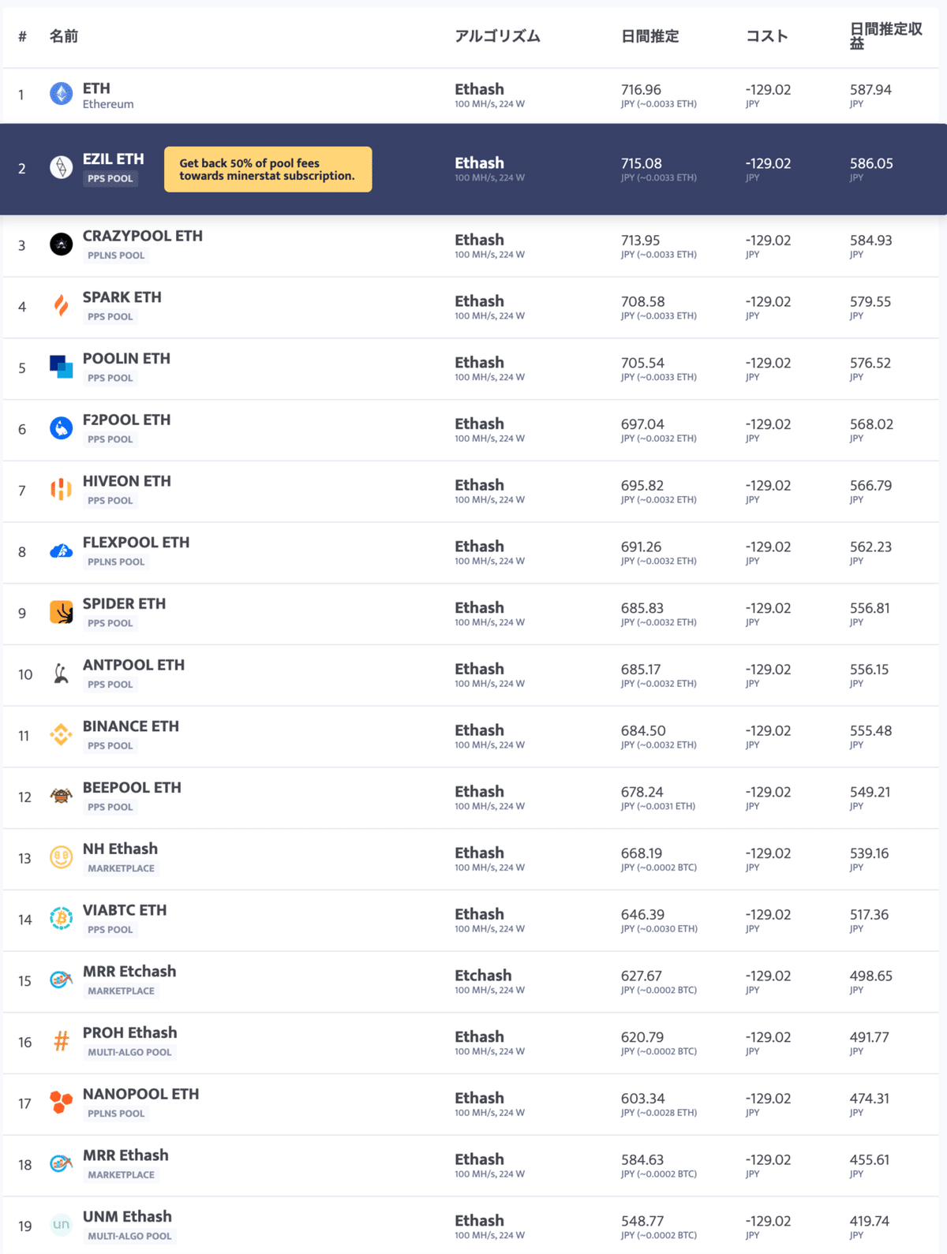Click the Ethereum diamond coin icon
Image resolution: width=947 pixels, height=1254 pixels.
(61, 94)
